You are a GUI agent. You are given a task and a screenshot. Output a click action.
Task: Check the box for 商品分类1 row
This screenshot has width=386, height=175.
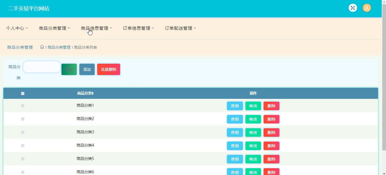coord(23,106)
